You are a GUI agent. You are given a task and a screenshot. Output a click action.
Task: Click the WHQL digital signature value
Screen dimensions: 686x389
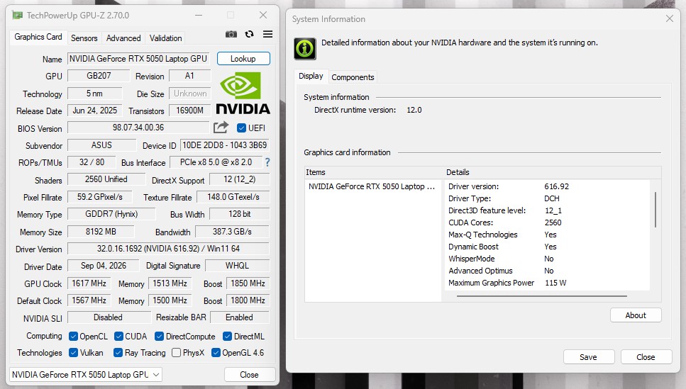click(x=237, y=266)
